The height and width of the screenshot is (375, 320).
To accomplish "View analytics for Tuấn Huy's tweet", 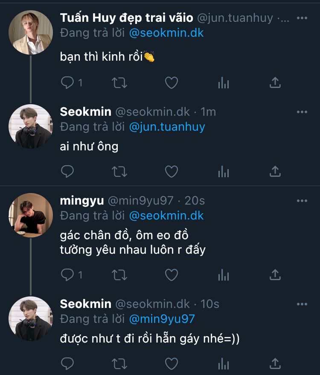I will 224,82.
